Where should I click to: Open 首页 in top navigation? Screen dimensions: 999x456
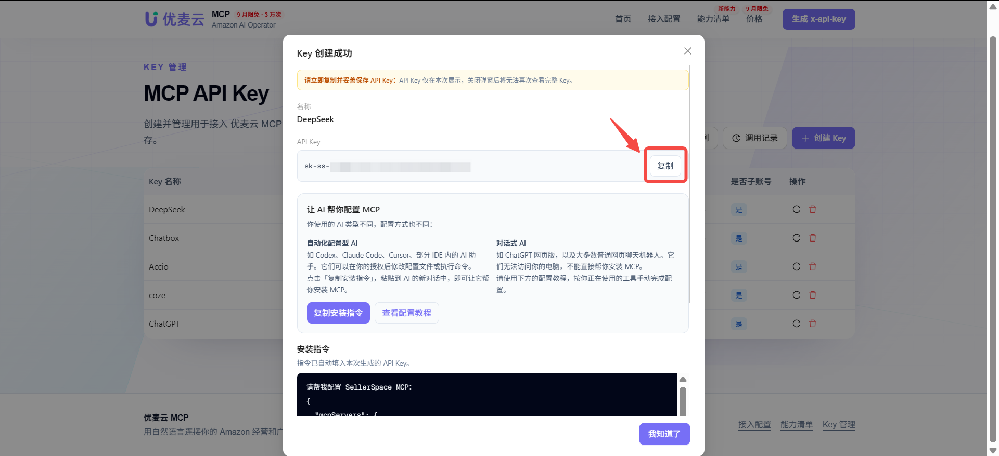pos(623,19)
